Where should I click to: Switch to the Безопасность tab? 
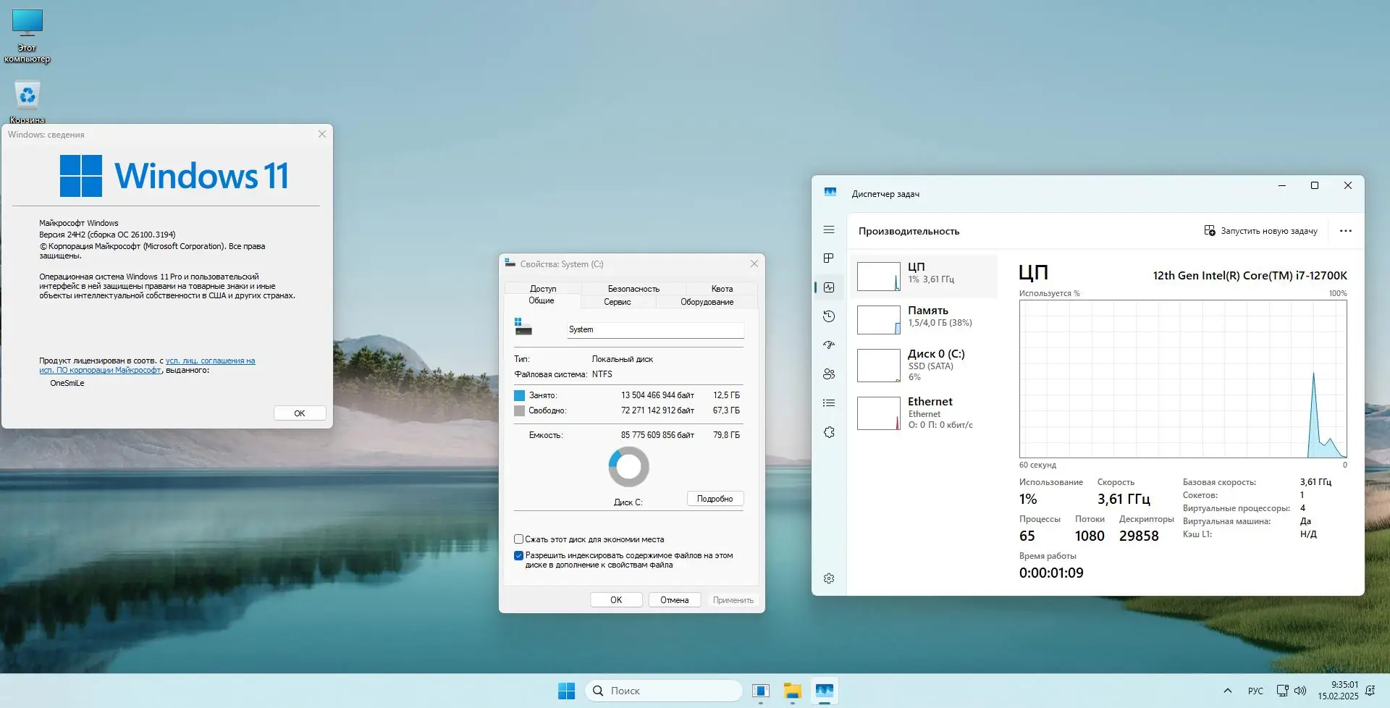(x=633, y=289)
